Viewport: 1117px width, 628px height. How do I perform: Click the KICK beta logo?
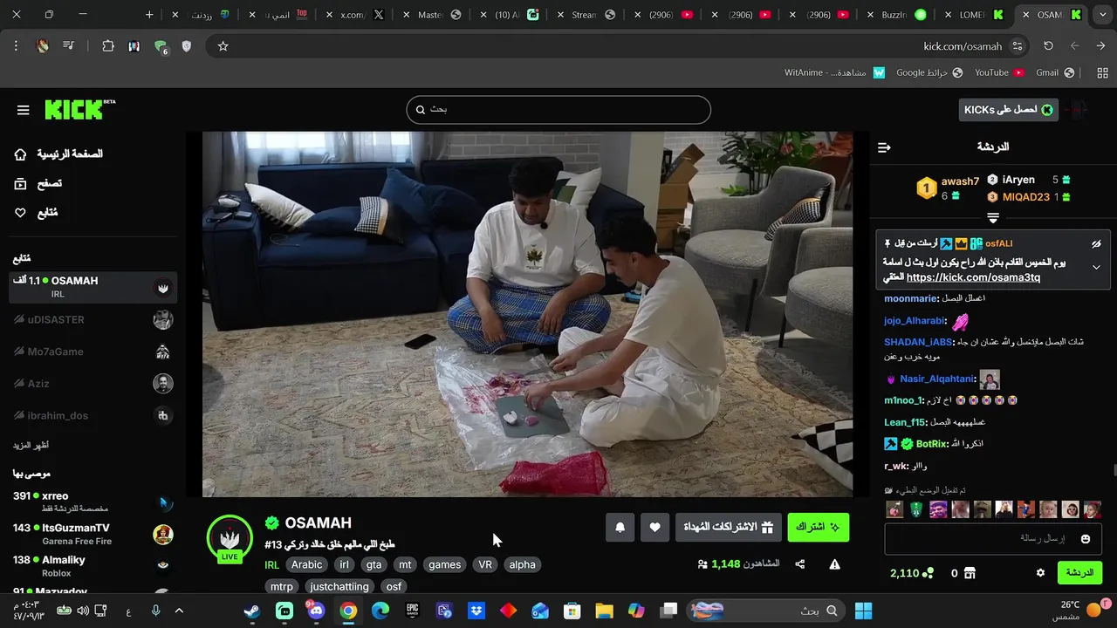(x=79, y=109)
